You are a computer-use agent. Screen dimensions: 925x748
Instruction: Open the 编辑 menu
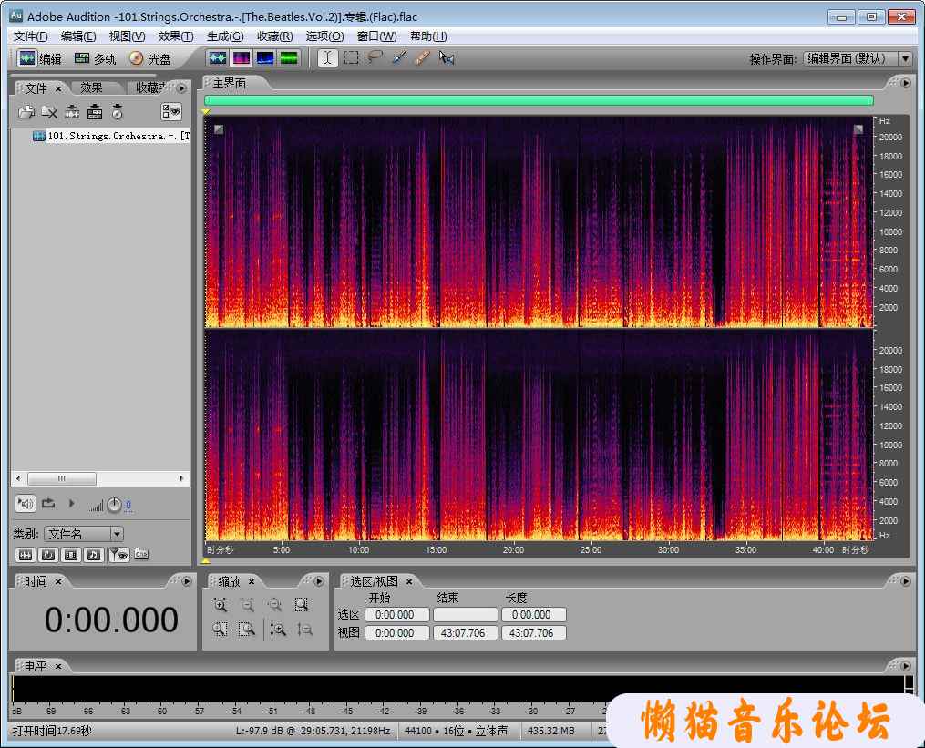[x=77, y=36]
